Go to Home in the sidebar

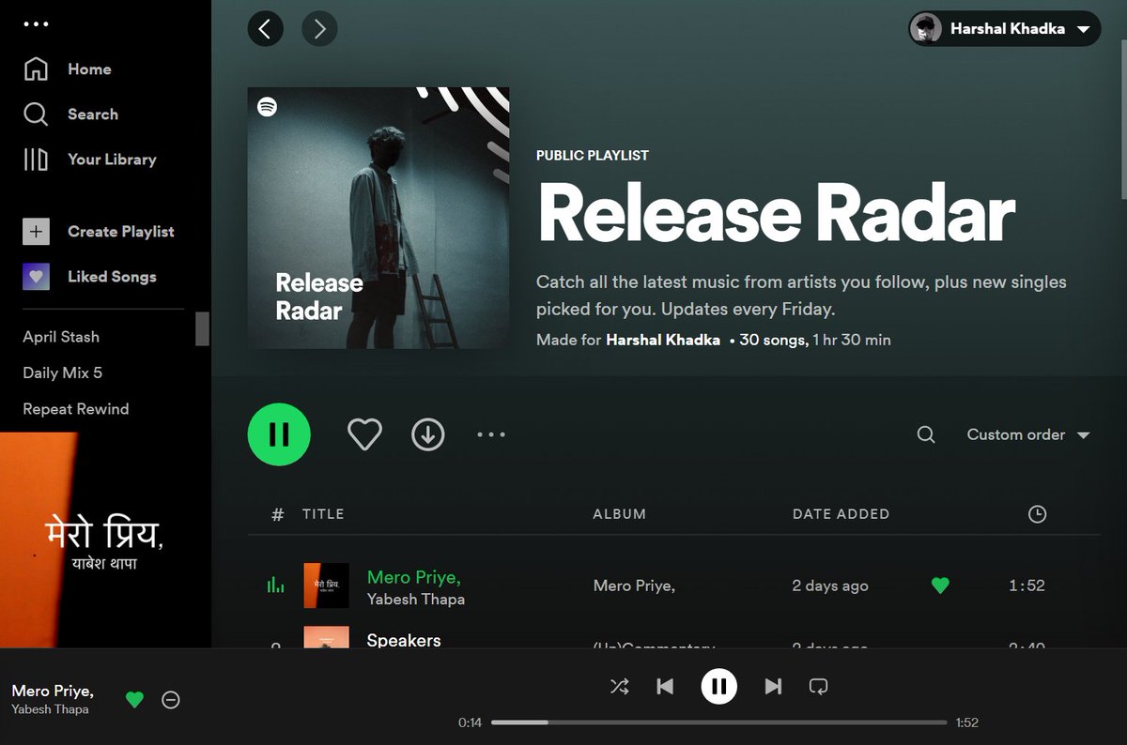[x=67, y=69]
